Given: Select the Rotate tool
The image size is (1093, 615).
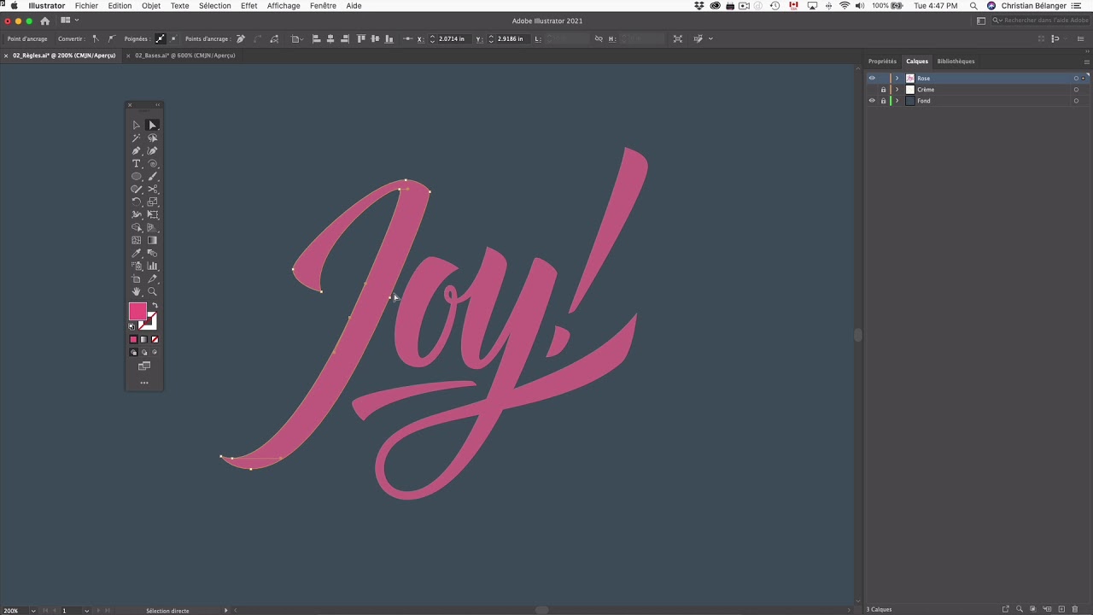Looking at the screenshot, I should (x=136, y=202).
